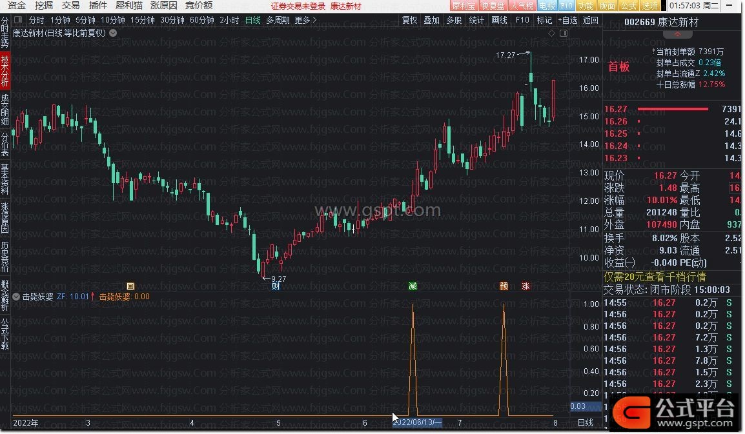Expand the 击毙妖婆 indicator dropdown arrow

16,297
